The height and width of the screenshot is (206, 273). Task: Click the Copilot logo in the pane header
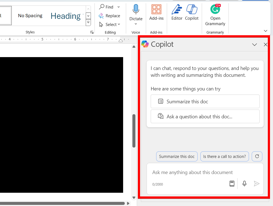click(145, 44)
